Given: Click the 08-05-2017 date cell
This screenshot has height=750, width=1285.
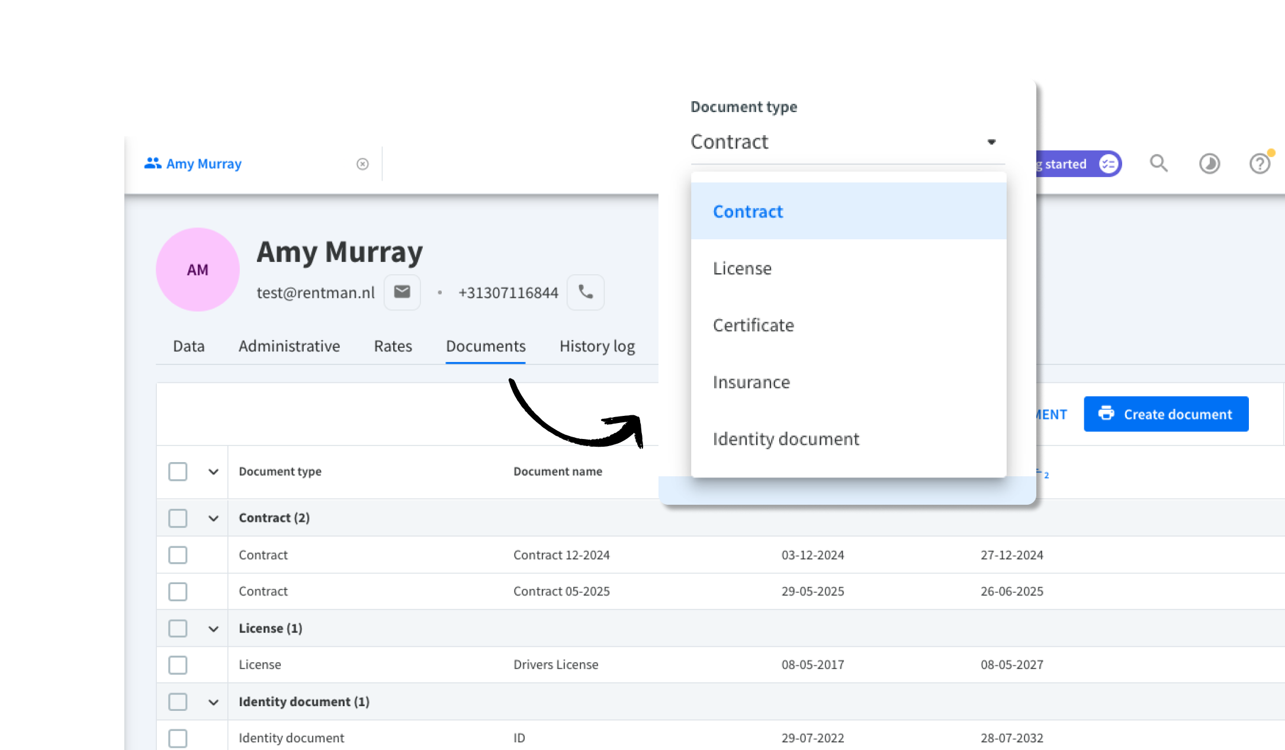Looking at the screenshot, I should [812, 665].
